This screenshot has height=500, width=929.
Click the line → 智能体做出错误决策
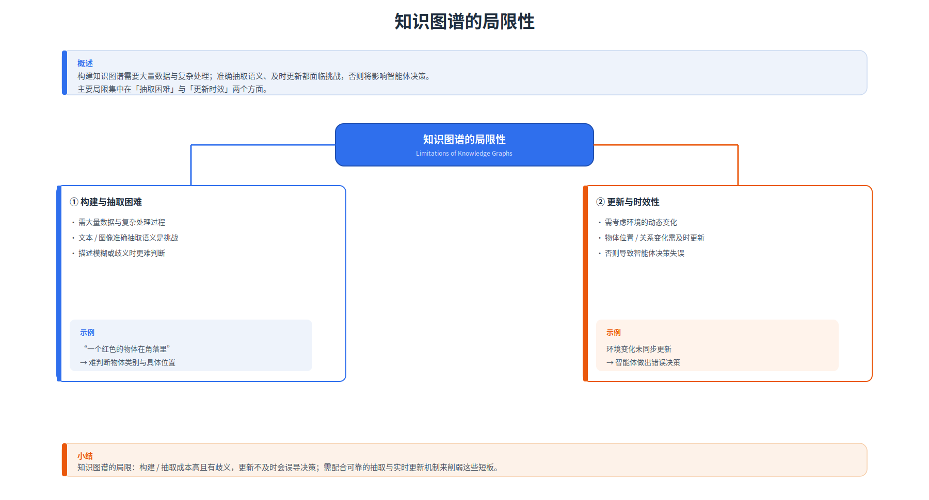pos(643,362)
